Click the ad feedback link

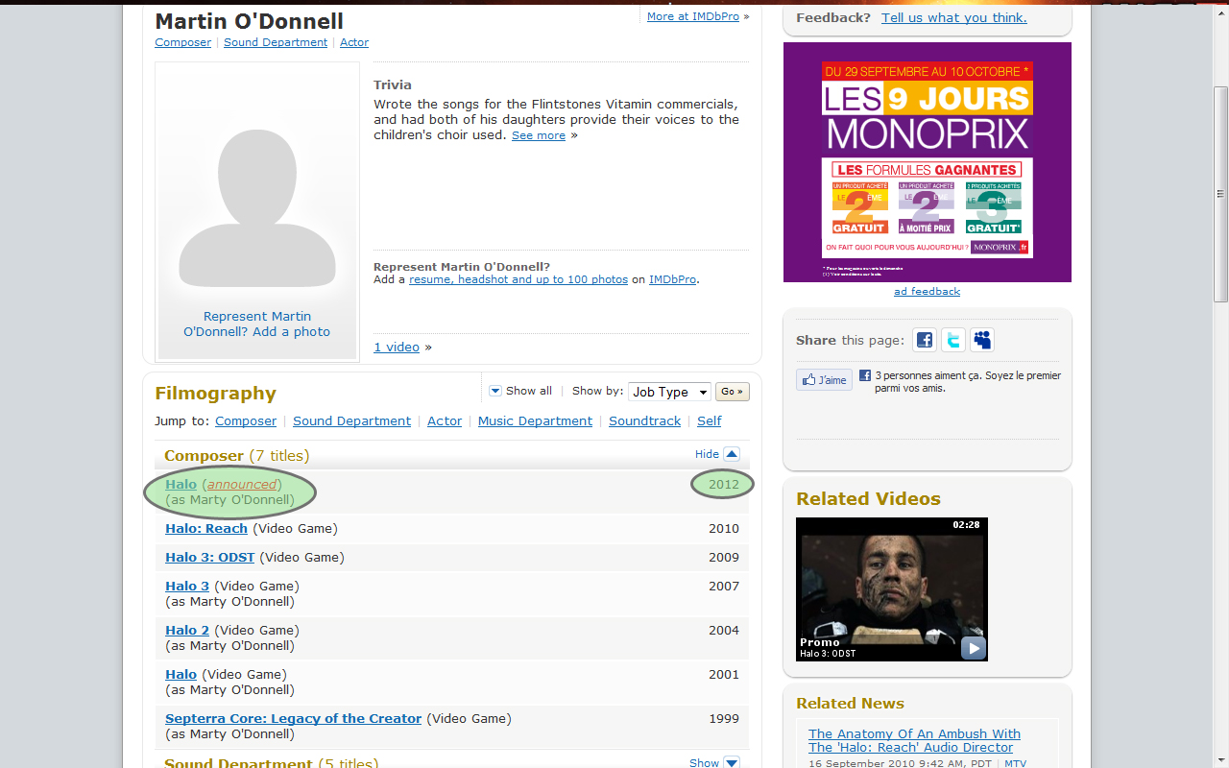(x=927, y=291)
